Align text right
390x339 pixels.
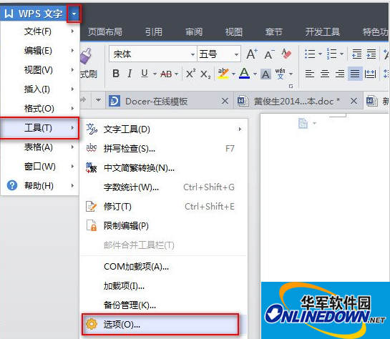[x=340, y=74]
